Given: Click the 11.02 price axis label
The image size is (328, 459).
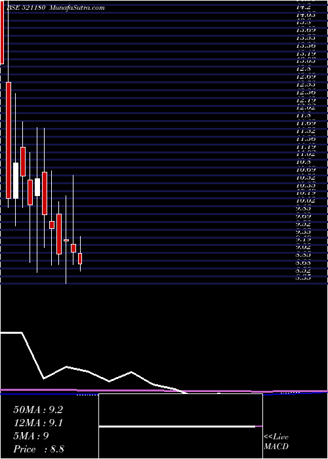Looking at the screenshot, I should point(306,154).
